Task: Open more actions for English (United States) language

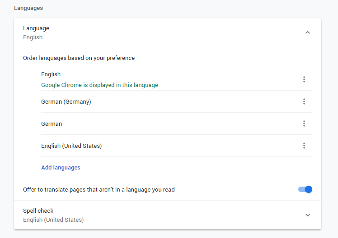Action: (x=304, y=146)
